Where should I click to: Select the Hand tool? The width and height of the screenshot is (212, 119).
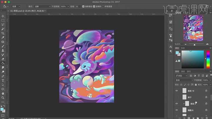(3, 93)
